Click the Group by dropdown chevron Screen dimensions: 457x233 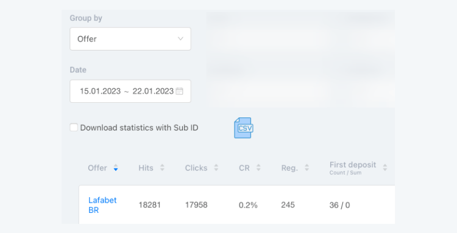(x=180, y=39)
